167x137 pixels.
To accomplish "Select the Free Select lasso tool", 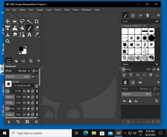I will [22, 21].
